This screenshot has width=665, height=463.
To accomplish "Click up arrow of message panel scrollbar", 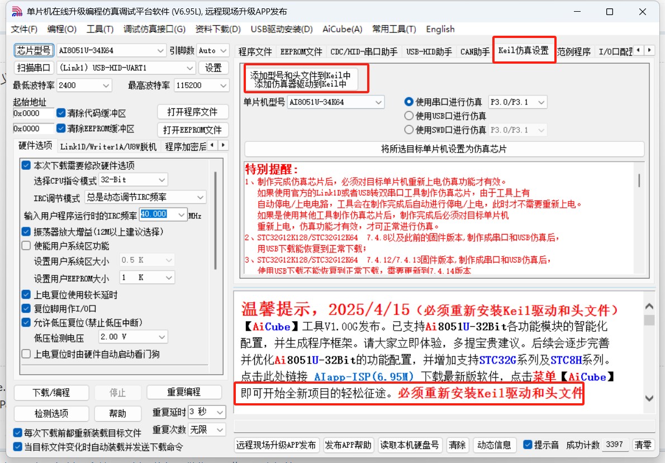I will (649, 306).
